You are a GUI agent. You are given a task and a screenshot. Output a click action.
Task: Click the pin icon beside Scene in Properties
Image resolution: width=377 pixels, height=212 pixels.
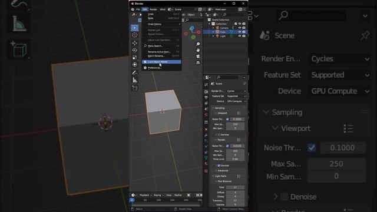click(244, 84)
